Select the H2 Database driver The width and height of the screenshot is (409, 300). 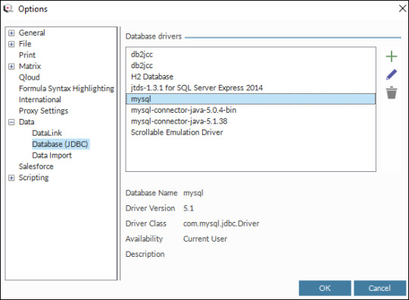(x=251, y=77)
